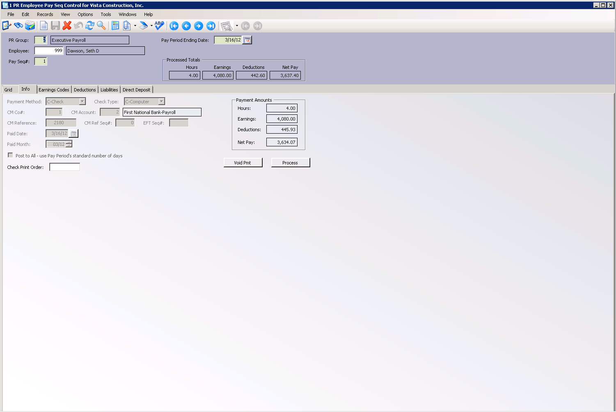Click the crayon box notes icon
Image resolution: width=616 pixels, height=412 pixels.
(x=30, y=26)
